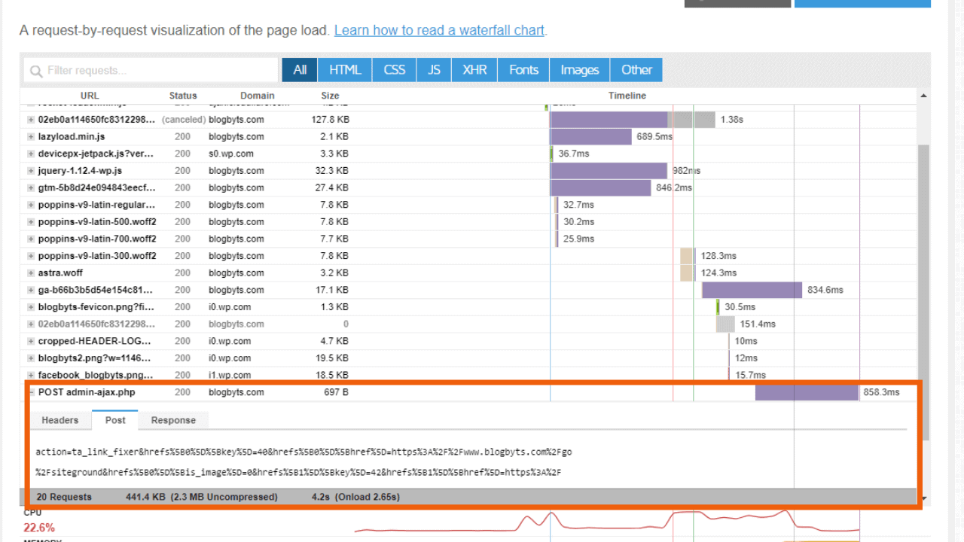
Task: Click the URL column header
Action: [90, 96]
